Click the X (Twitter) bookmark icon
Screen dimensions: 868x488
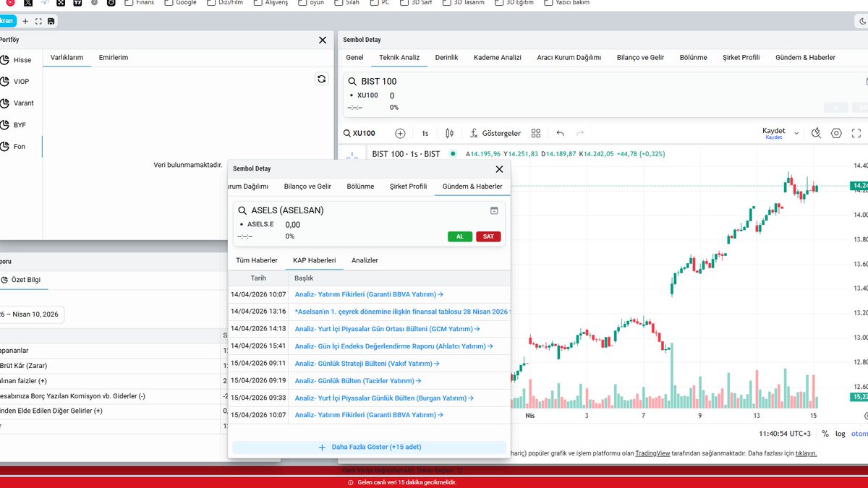(27, 3)
